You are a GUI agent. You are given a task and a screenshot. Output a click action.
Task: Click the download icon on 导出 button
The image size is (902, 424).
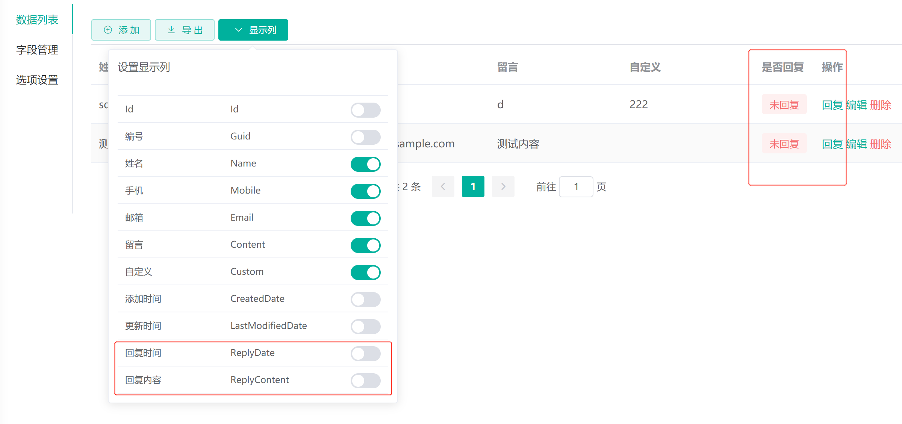(171, 30)
